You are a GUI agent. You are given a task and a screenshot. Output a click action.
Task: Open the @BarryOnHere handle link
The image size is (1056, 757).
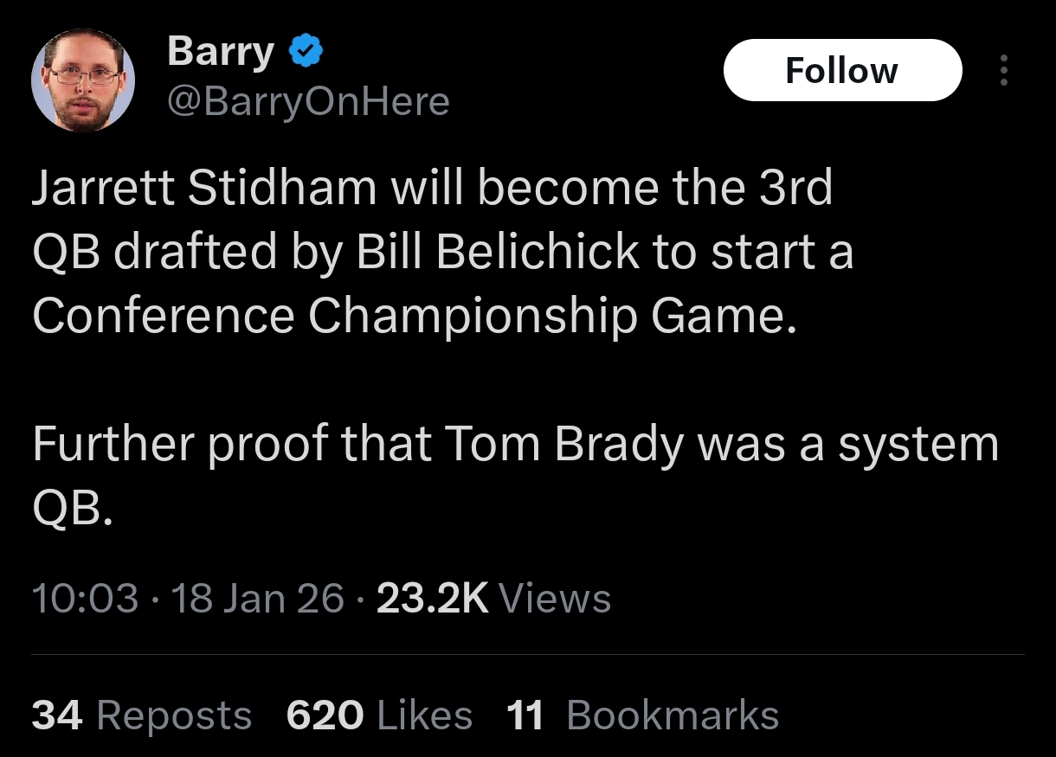click(308, 102)
